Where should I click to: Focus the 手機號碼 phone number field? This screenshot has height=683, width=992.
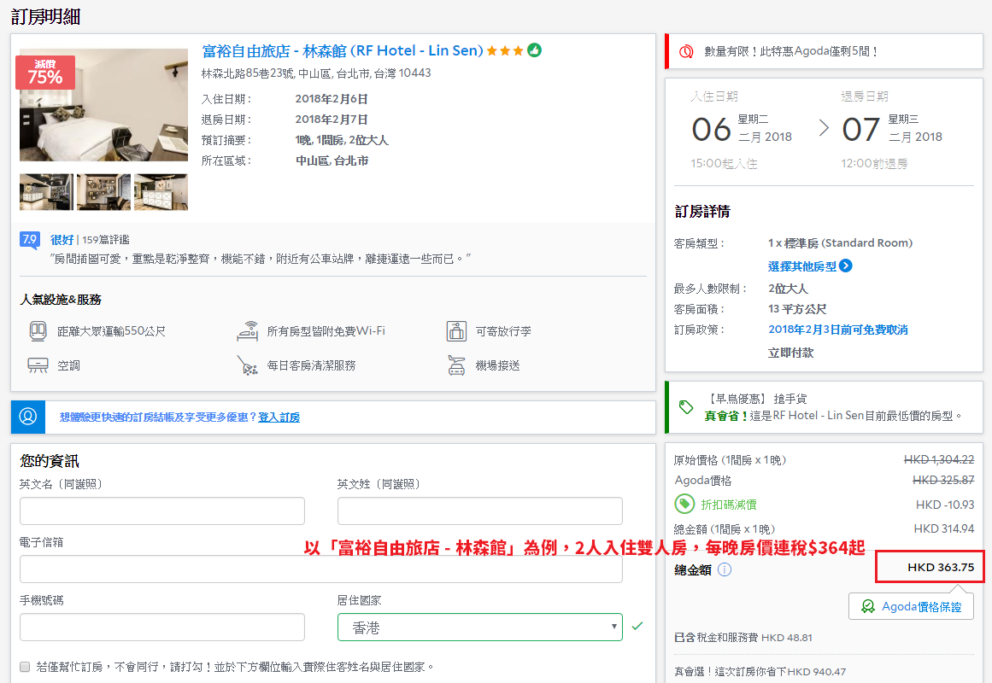[162, 628]
